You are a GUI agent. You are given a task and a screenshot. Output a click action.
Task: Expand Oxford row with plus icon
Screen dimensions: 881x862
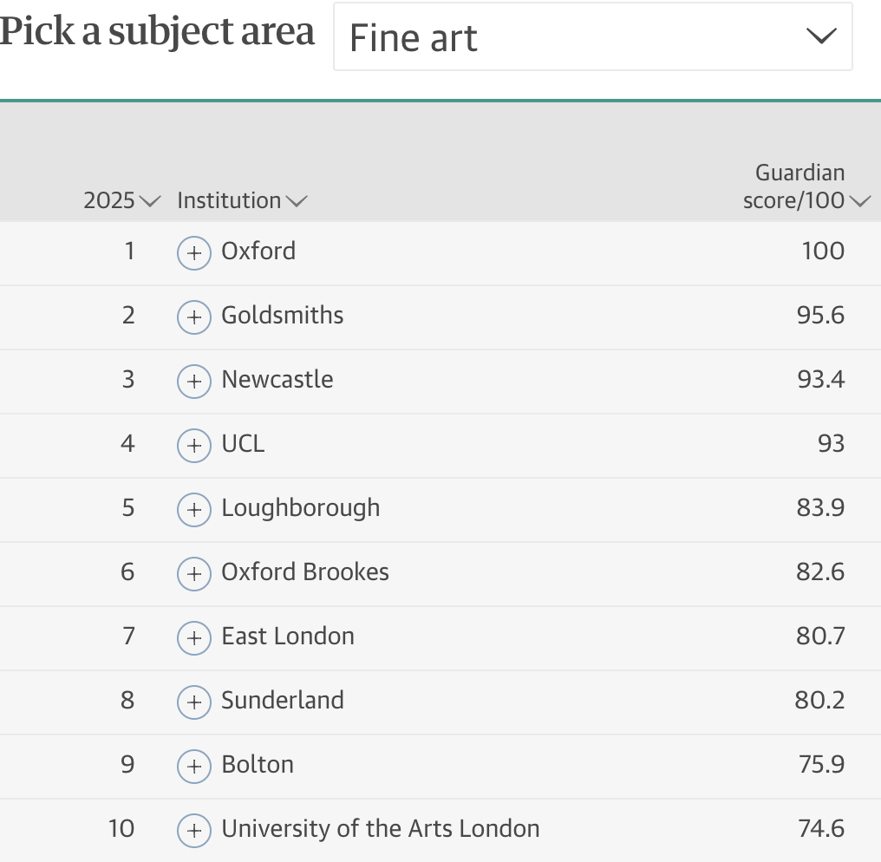(x=194, y=253)
